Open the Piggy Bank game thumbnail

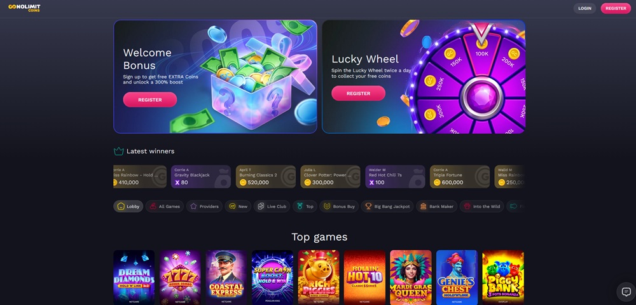click(x=503, y=278)
